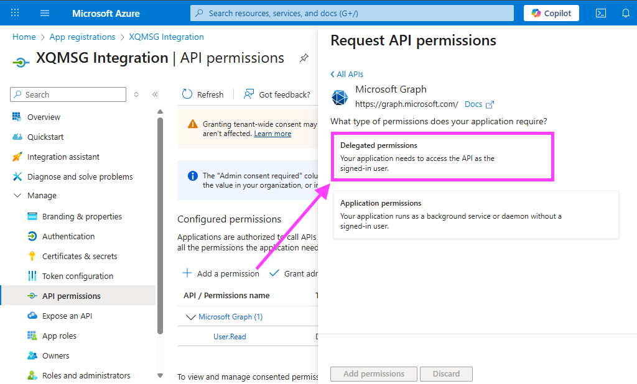Click the Add a permission plus icon
Screen dimensions: 637x384
click(x=187, y=273)
